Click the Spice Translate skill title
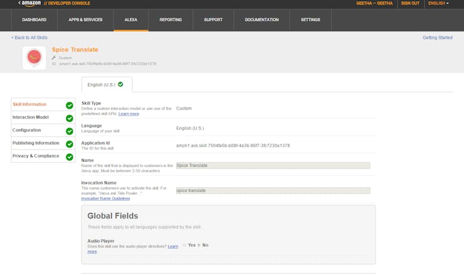 pyautogui.click(x=75, y=50)
